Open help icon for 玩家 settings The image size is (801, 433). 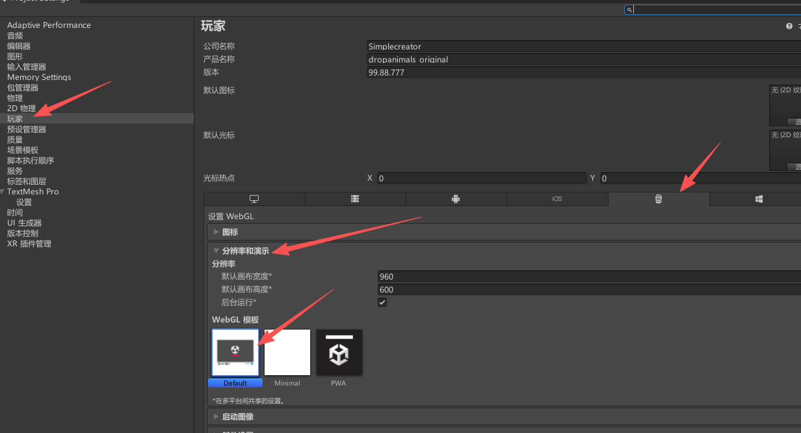pos(789,27)
